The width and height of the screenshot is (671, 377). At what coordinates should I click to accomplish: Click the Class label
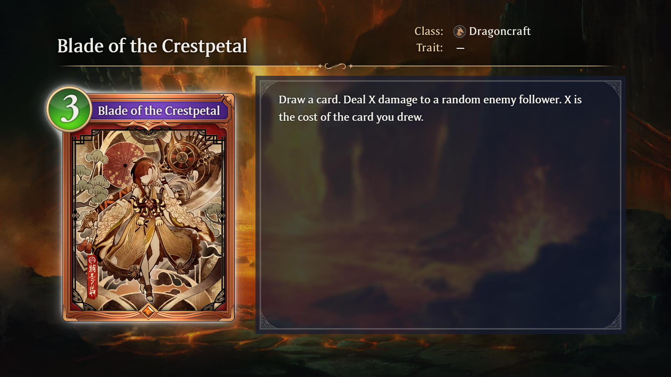(429, 31)
